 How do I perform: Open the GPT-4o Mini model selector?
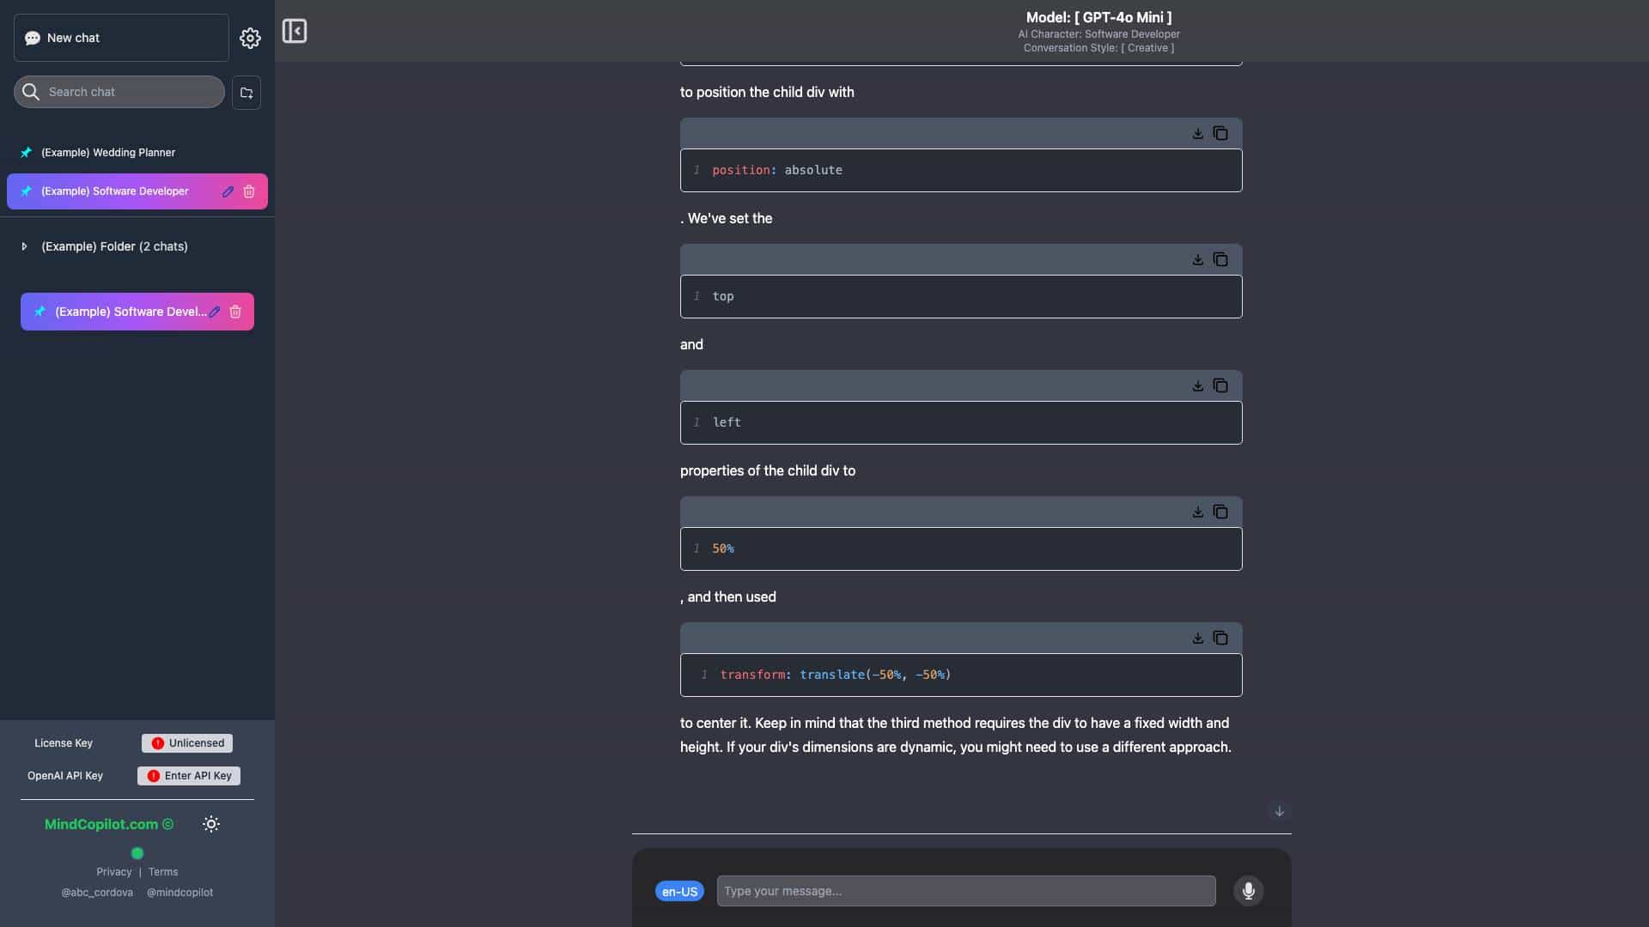(1098, 17)
